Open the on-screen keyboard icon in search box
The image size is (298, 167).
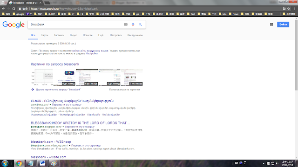coord(125,25)
